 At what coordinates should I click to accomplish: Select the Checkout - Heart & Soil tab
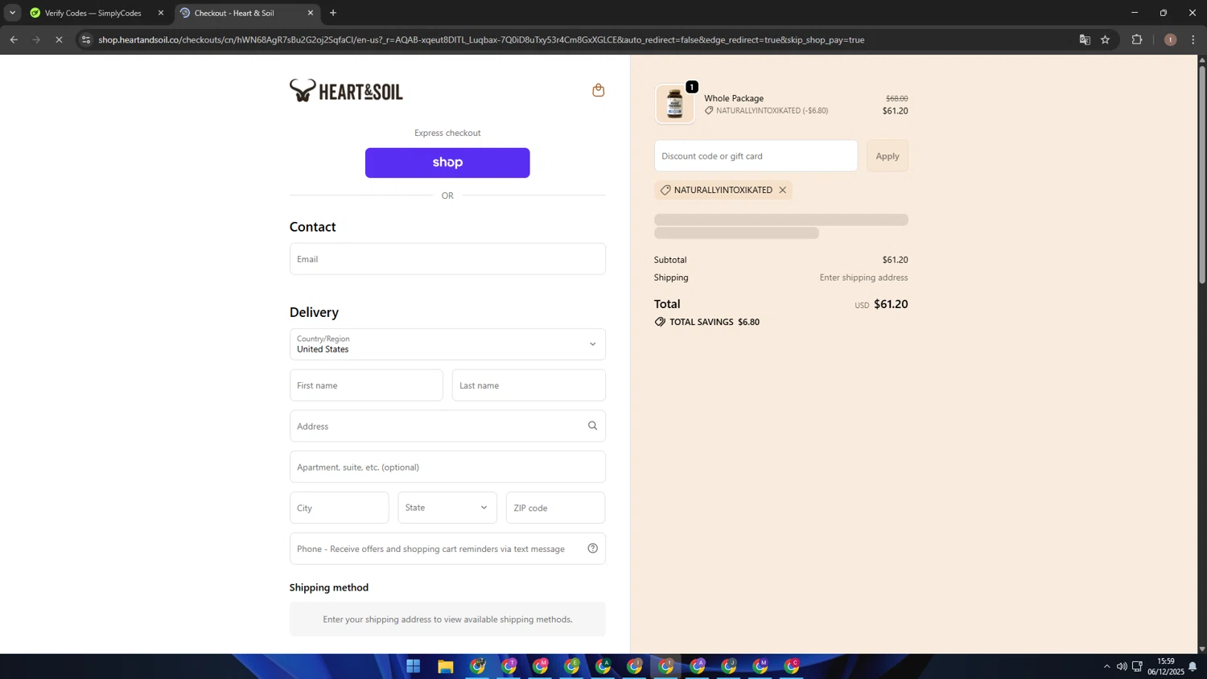[x=245, y=13]
